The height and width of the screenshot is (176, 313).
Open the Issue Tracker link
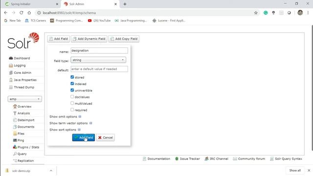tap(187, 159)
